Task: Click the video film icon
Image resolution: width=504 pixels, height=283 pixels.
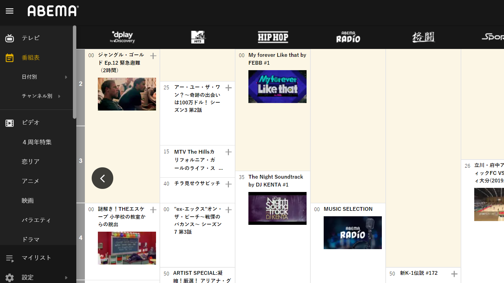Action: (x=10, y=123)
